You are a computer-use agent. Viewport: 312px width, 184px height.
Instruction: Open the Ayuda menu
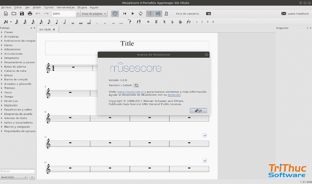[x=94, y=7]
